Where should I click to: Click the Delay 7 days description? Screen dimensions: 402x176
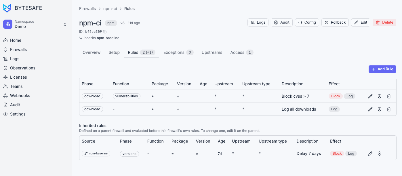(x=309, y=154)
